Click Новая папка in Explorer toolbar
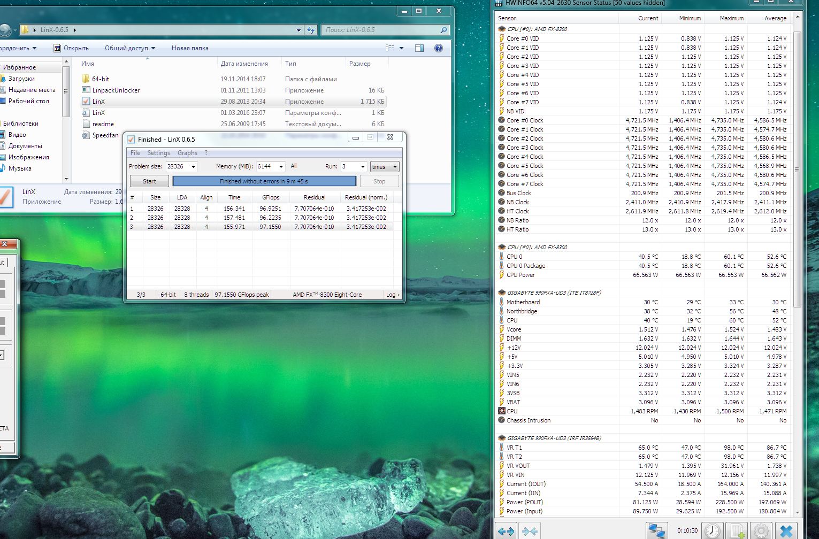This screenshot has height=539, width=819. 190,48
